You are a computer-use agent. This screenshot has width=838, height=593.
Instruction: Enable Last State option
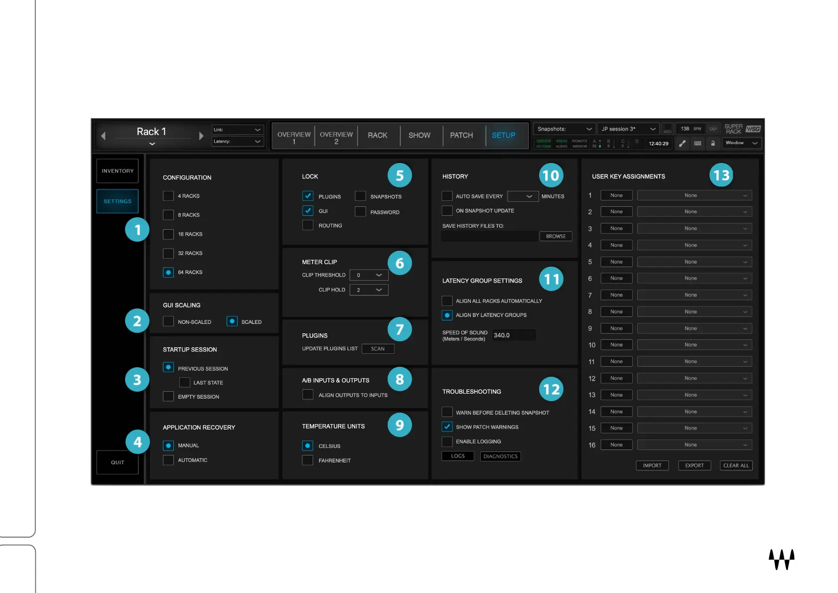coord(185,382)
